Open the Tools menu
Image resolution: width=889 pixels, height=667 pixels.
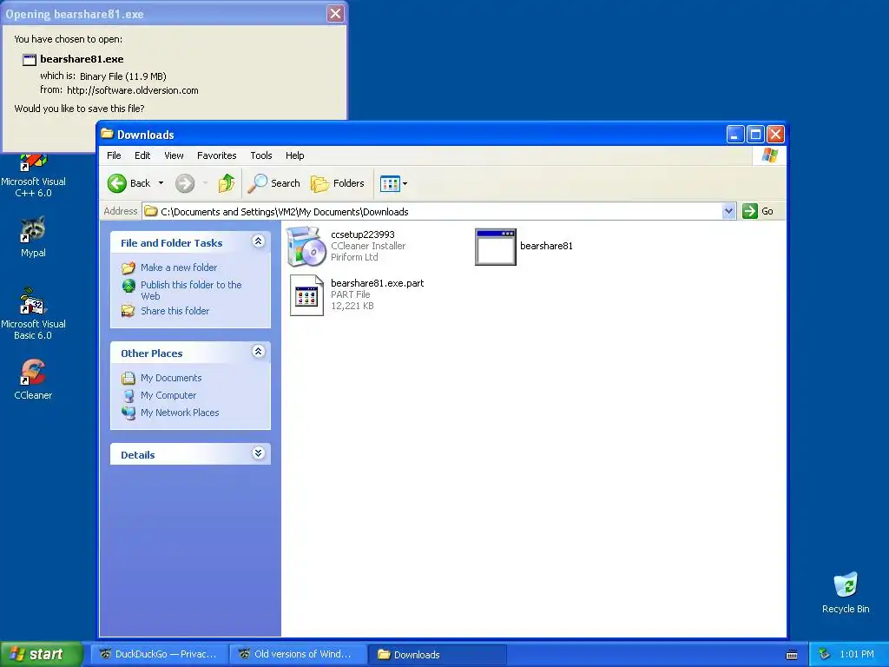pos(261,155)
